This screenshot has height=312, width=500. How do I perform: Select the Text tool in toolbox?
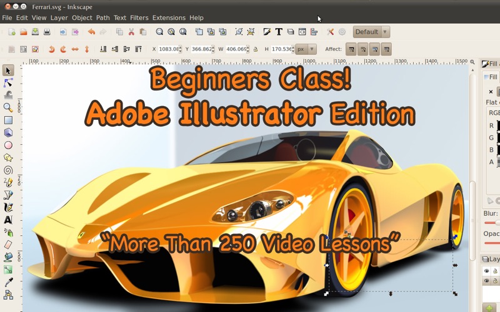tap(8, 220)
